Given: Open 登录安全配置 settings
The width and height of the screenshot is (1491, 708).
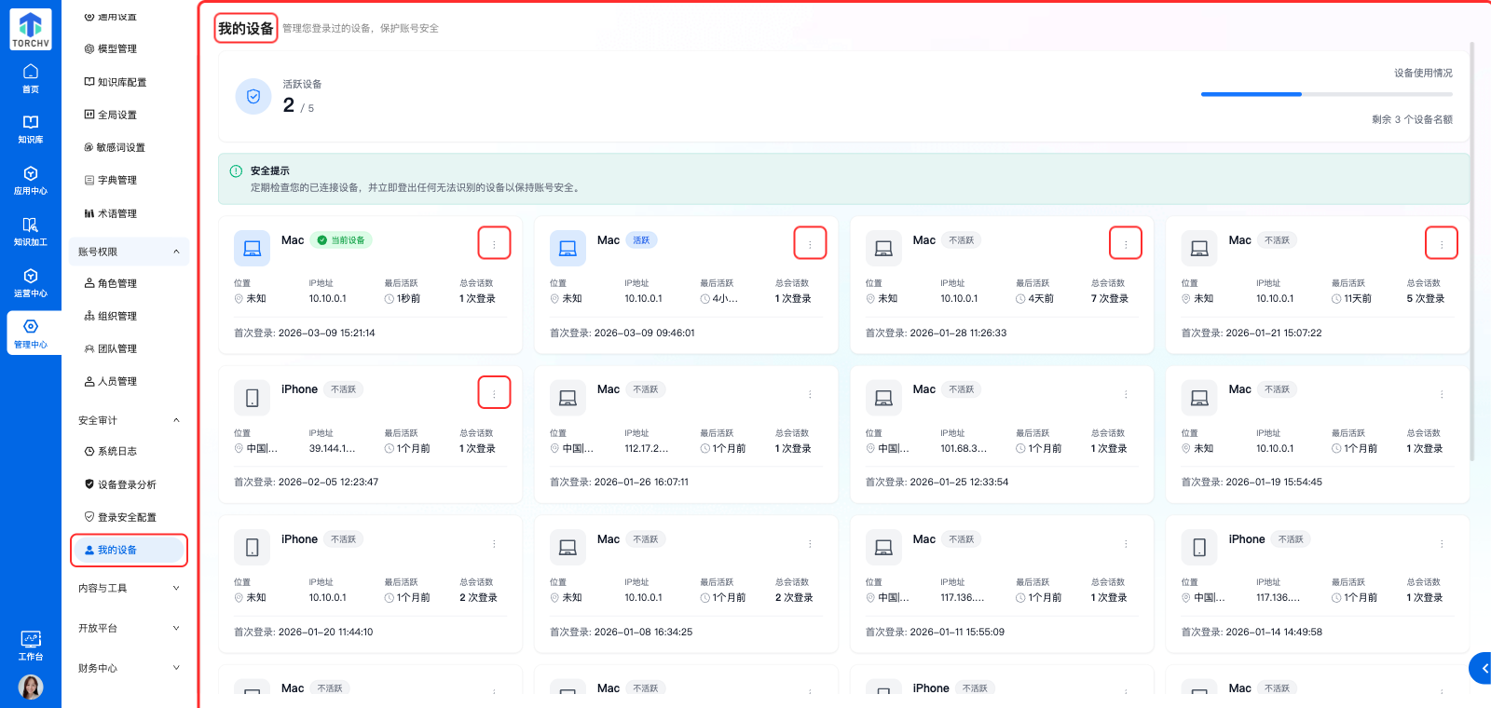Looking at the screenshot, I should (126, 517).
